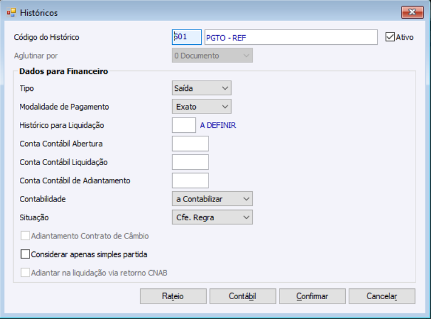Cancel the dialog with Cancelar button
Viewport: 431px width, 319px height.
point(382,296)
